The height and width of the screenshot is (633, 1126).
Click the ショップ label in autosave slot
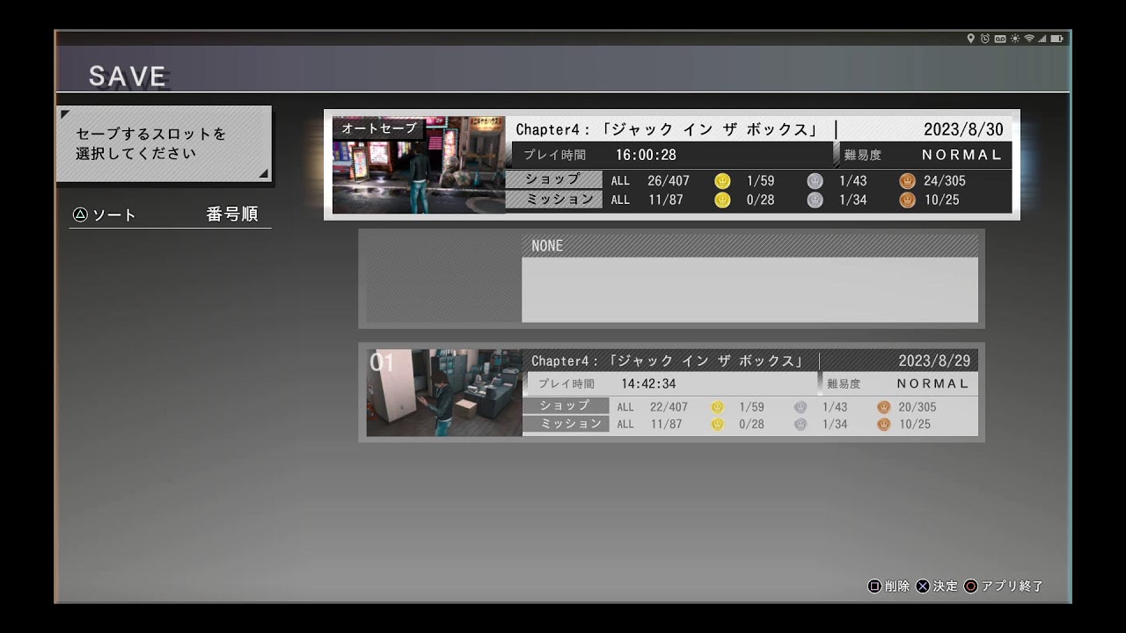553,179
